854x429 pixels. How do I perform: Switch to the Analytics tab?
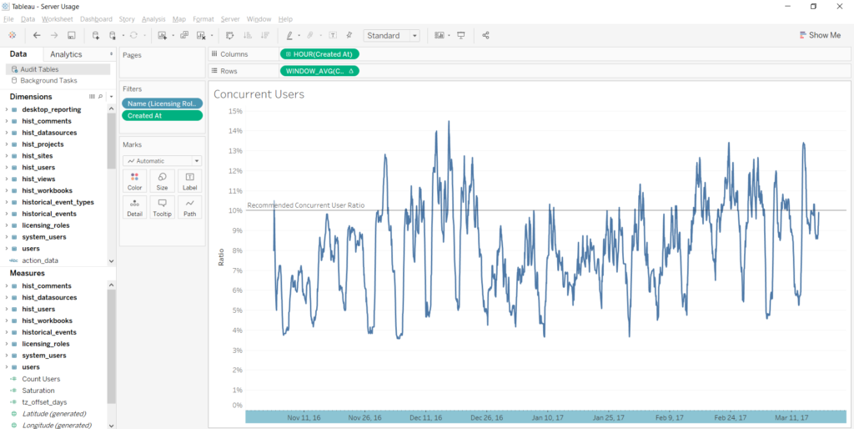[66, 54]
